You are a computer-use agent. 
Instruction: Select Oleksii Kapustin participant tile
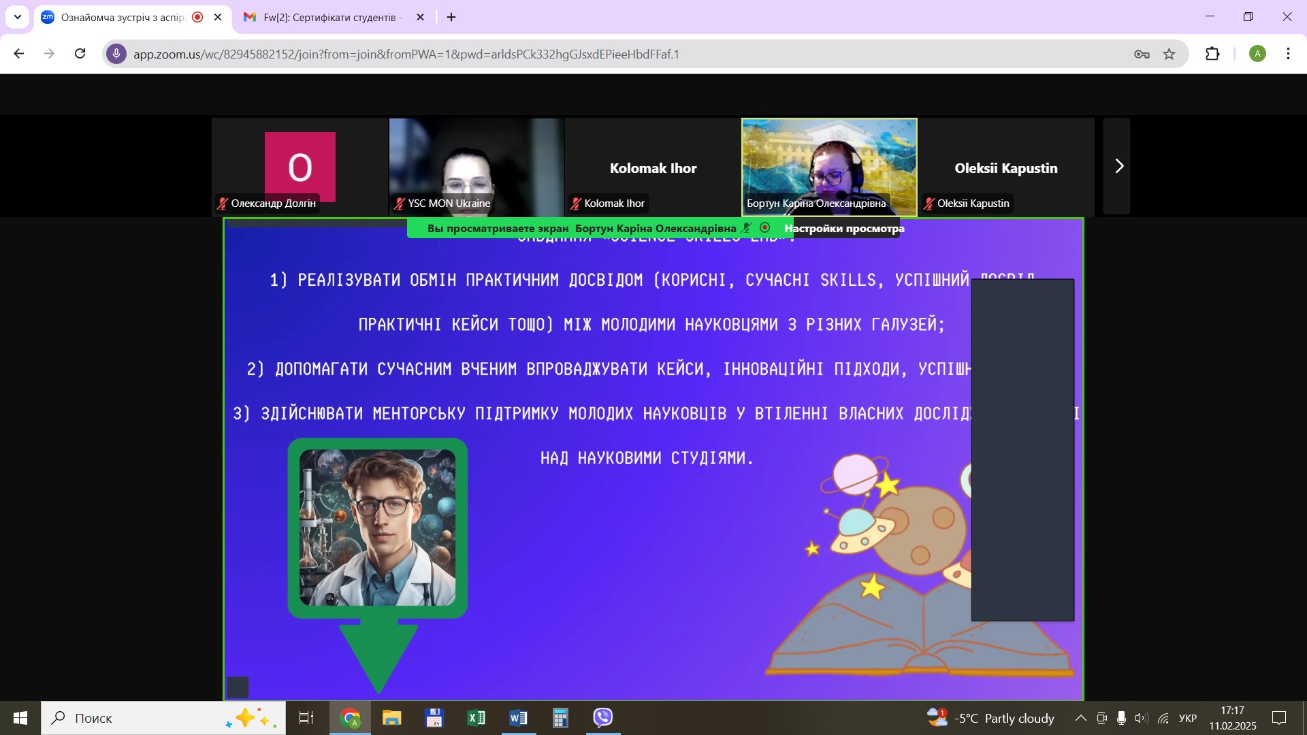(x=1006, y=167)
